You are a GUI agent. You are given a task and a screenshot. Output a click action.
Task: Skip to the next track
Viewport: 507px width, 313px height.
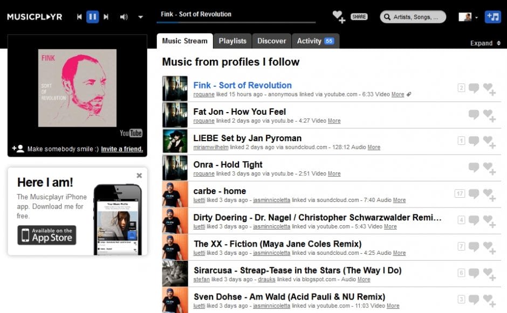pyautogui.click(x=106, y=17)
